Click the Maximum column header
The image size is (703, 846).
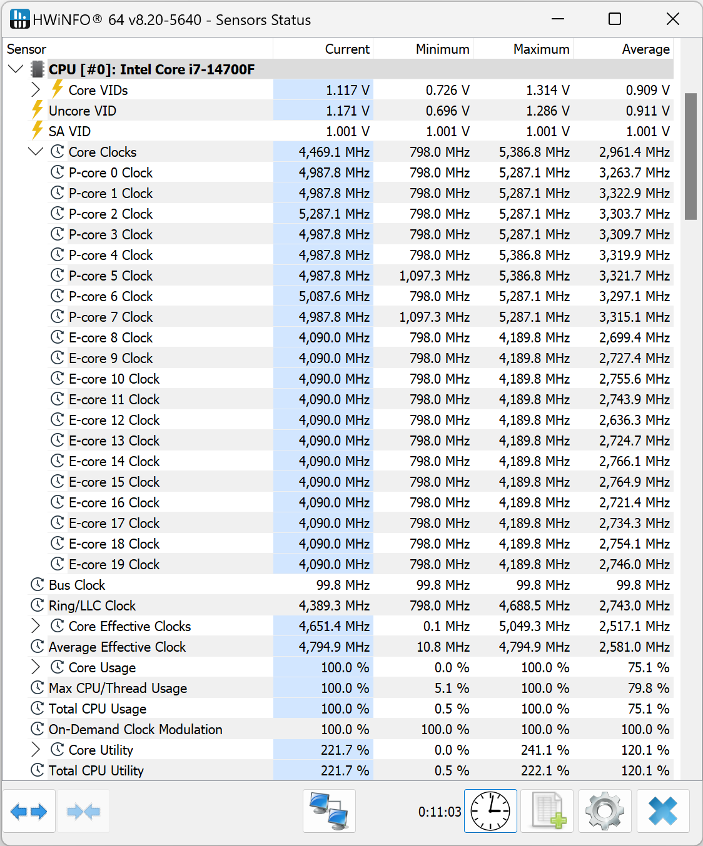pos(541,49)
